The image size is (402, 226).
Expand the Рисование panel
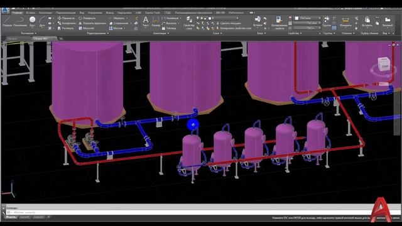(x=28, y=33)
